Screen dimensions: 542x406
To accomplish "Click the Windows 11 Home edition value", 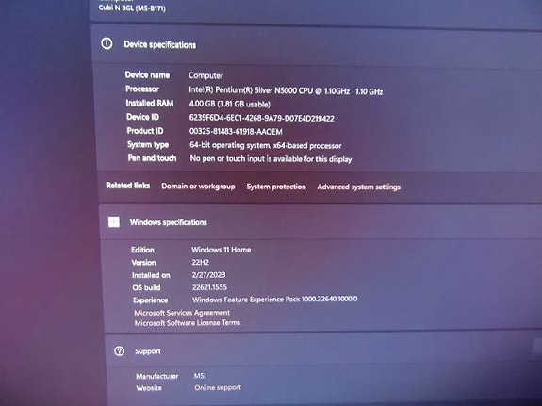I will point(222,250).
